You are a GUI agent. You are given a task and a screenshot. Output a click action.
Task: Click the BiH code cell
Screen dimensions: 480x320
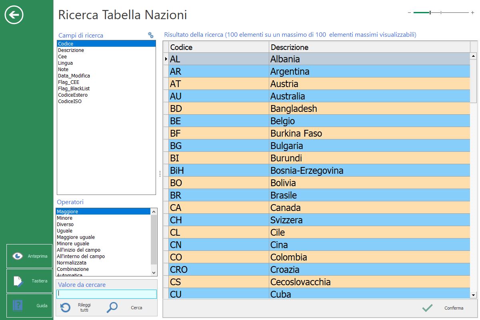click(218, 171)
